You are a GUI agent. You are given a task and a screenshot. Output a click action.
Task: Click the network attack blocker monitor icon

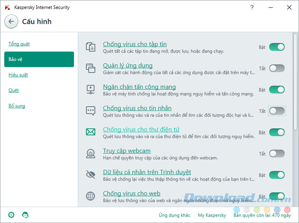coord(90,89)
